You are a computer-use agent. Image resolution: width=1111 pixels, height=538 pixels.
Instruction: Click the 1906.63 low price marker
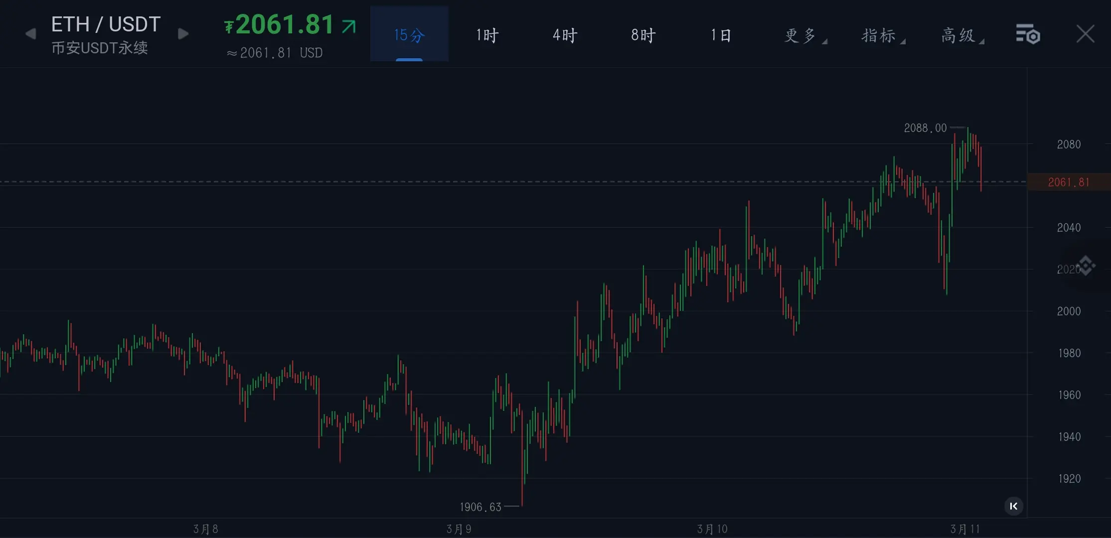tap(480, 507)
